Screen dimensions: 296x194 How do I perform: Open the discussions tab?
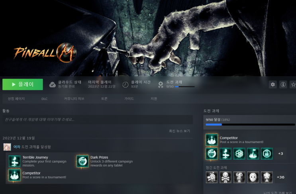tap(104, 99)
